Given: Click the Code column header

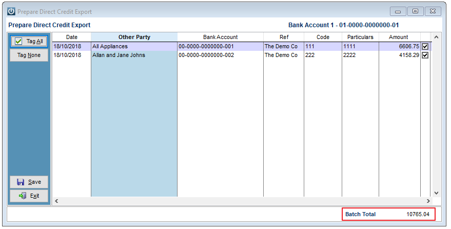Looking at the screenshot, I should 323,37.
